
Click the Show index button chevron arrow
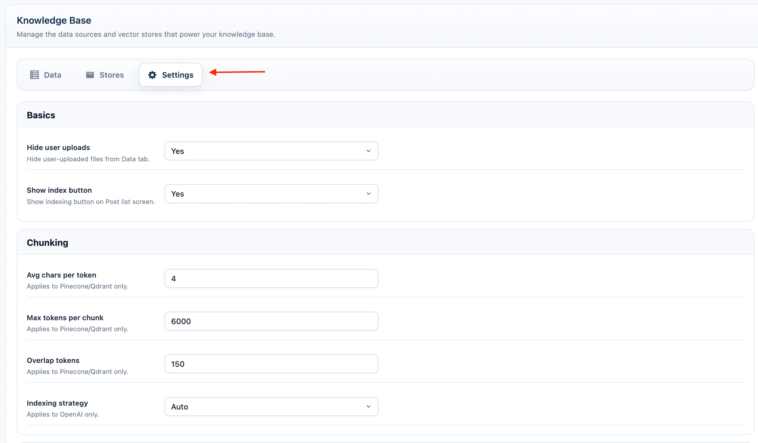click(369, 194)
